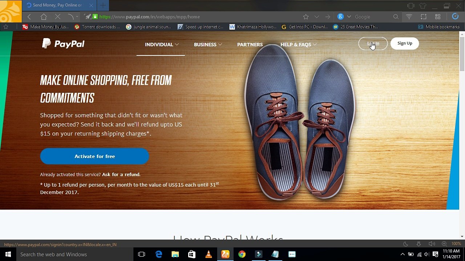Open search engine selector dropdown
Screen dimensions: 465x261
coord(349,17)
